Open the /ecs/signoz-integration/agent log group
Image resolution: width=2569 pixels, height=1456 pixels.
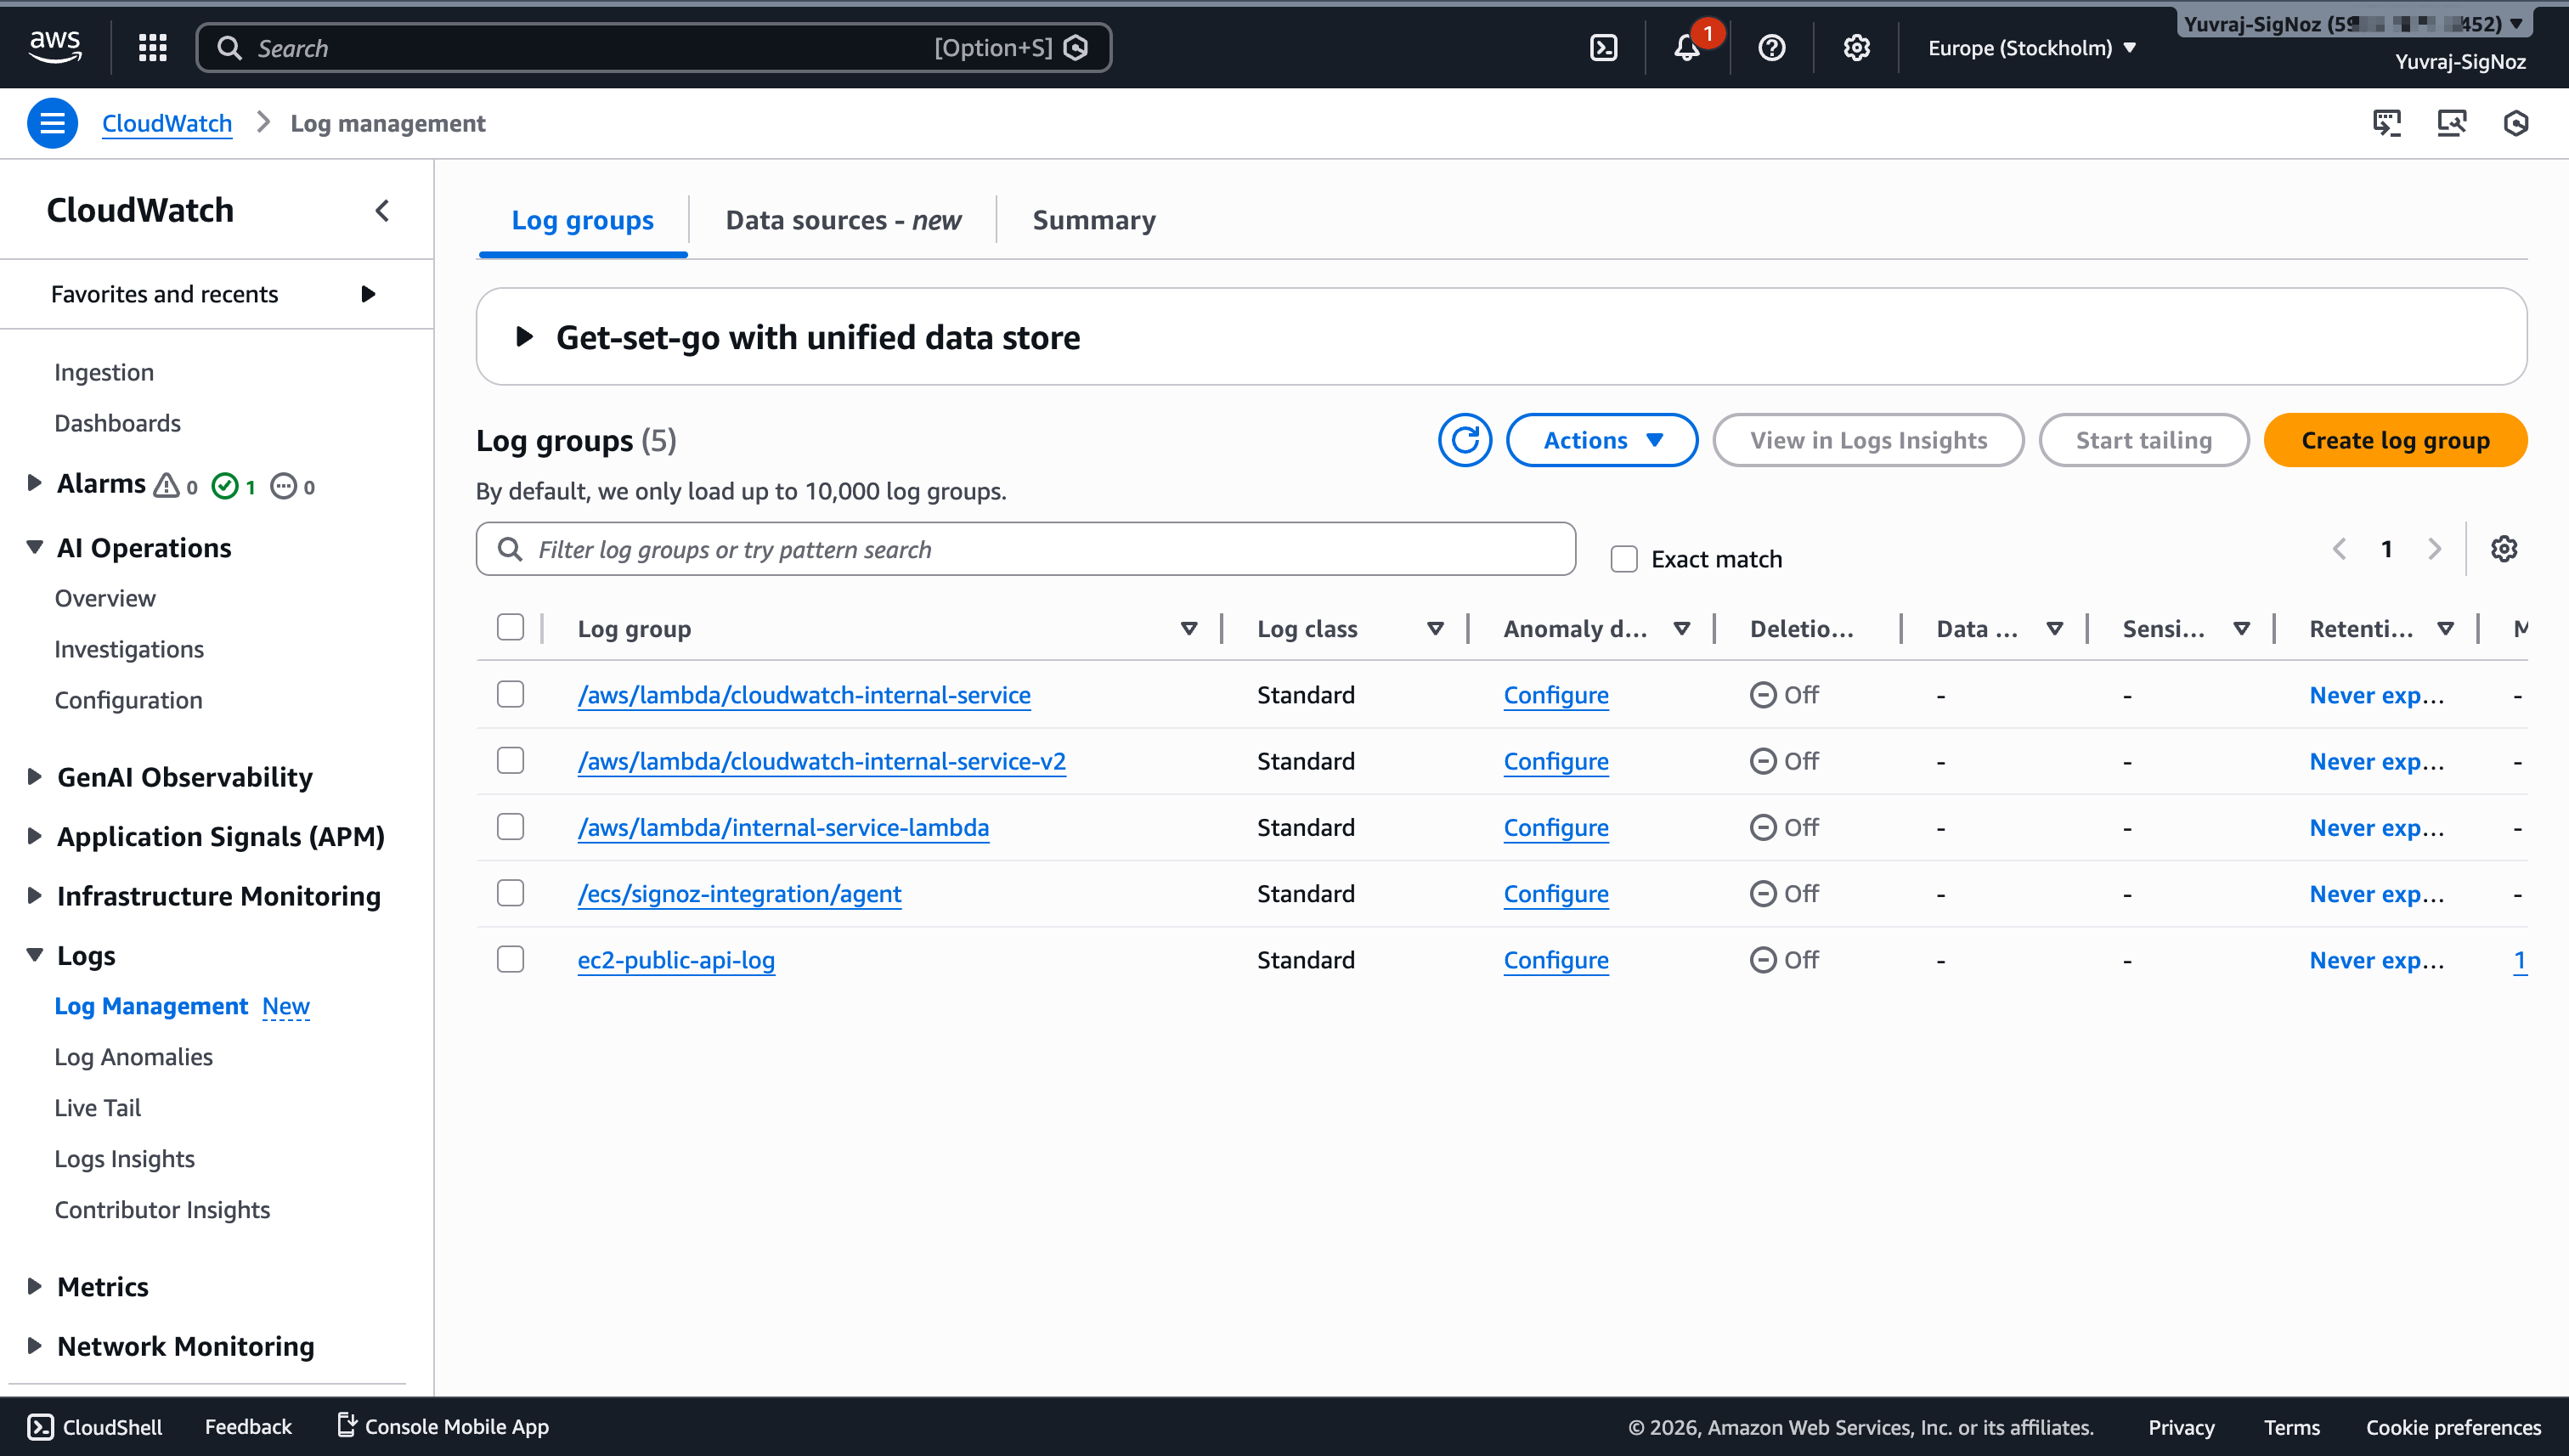point(740,893)
